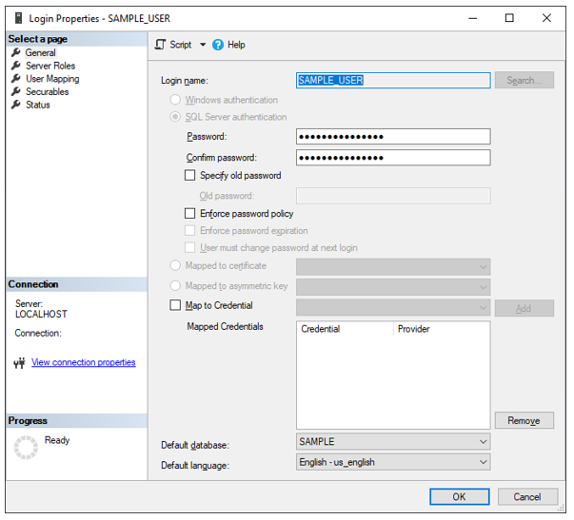
Task: Go to the Securables page
Action: pyautogui.click(x=48, y=92)
